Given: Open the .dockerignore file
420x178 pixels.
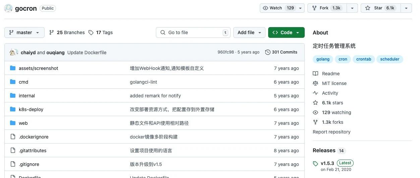Looking at the screenshot, I should (34, 137).
